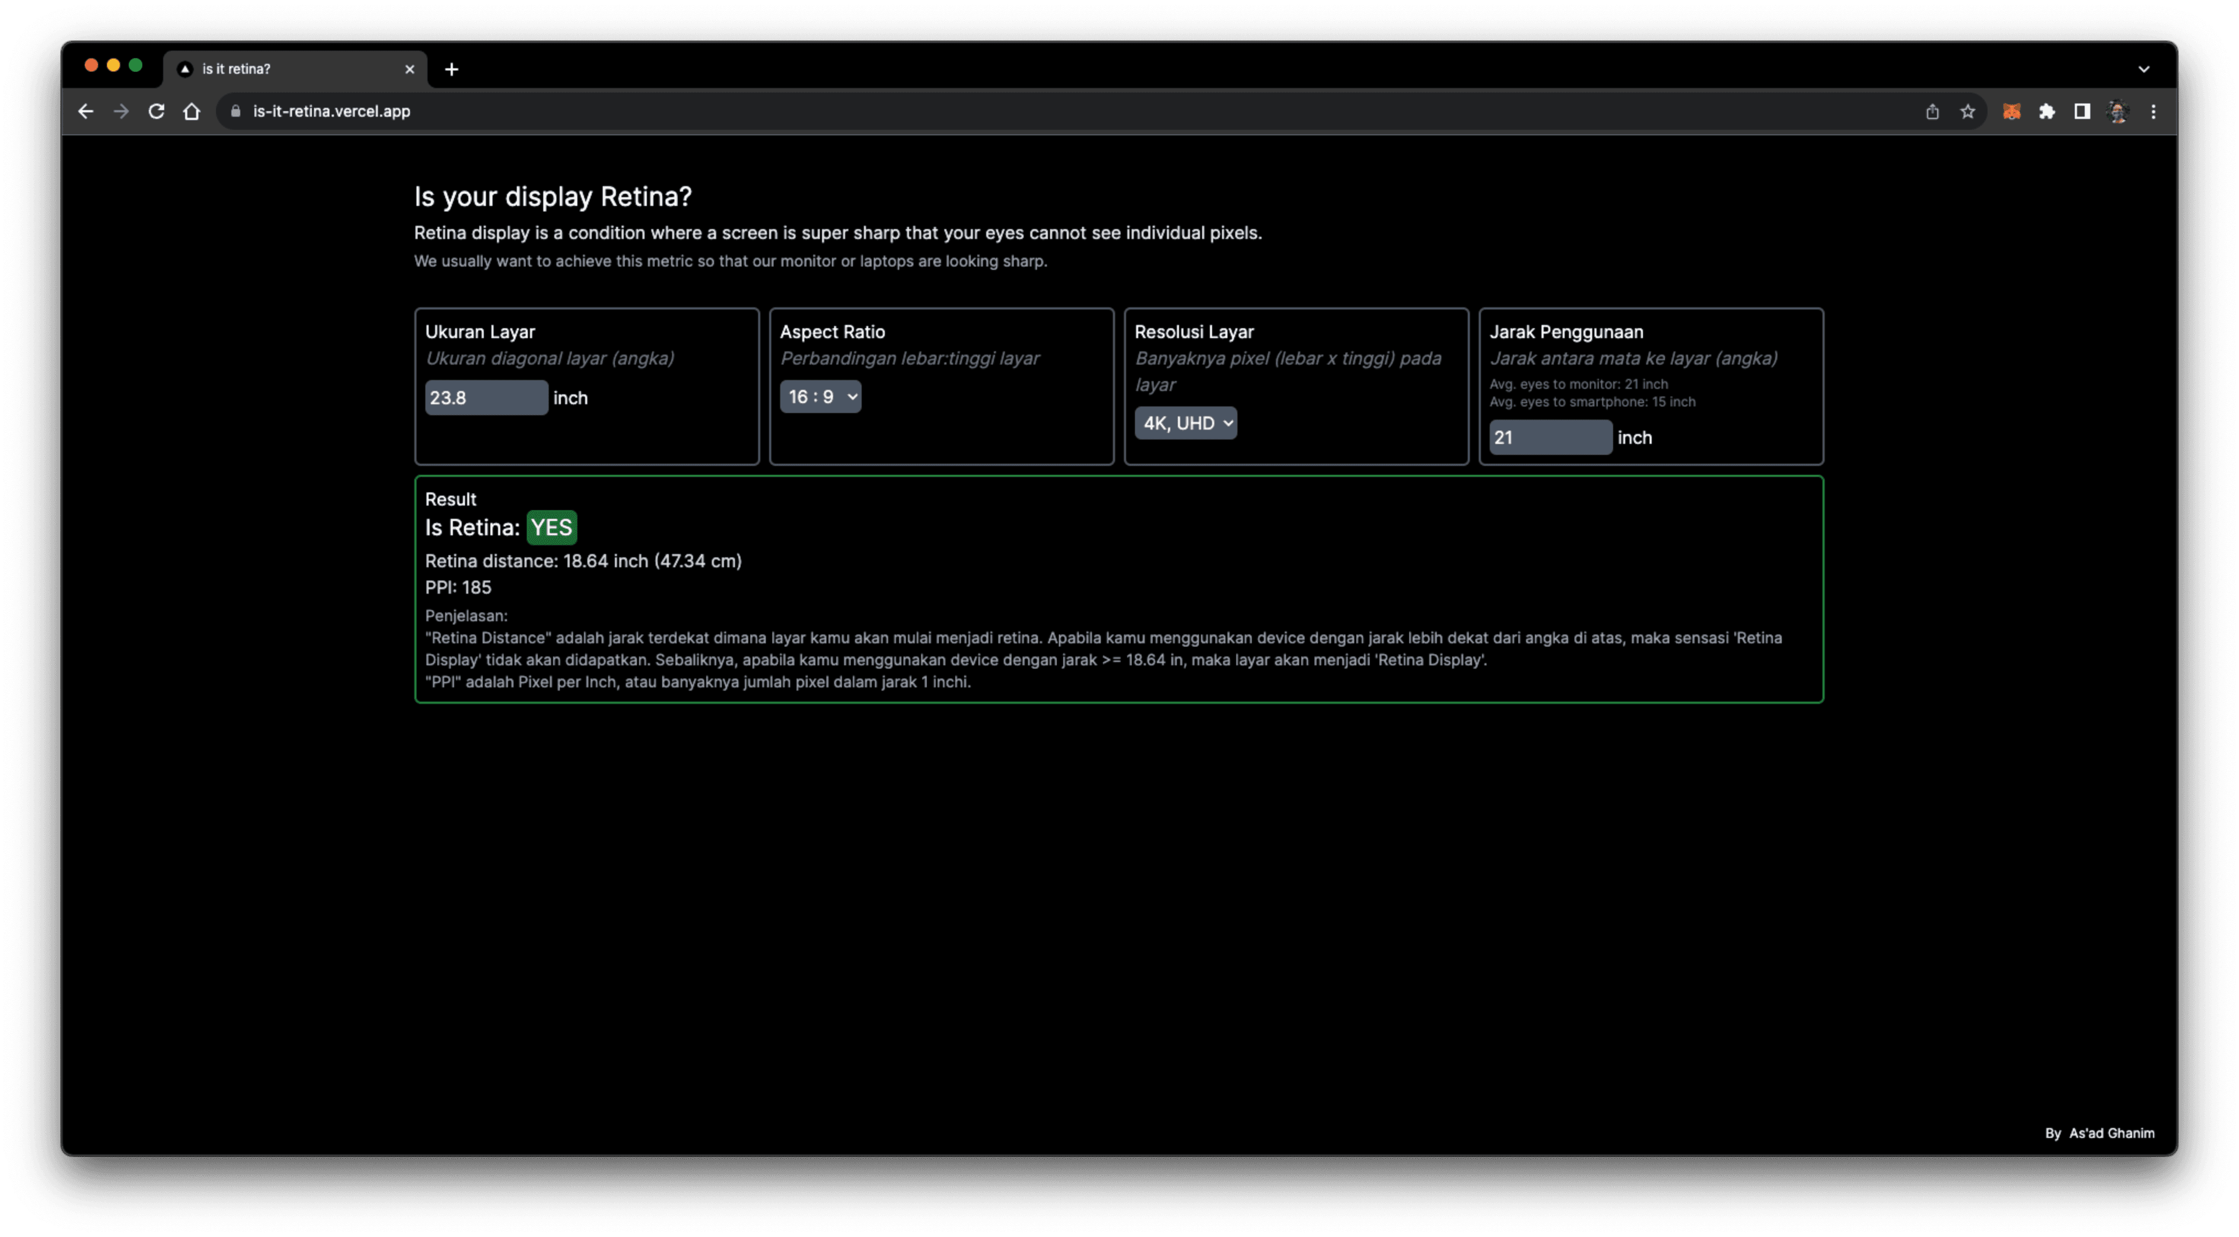Screen dimensions: 2239x1237
Task: Minimize the window with the yellow button
Action: (x=113, y=65)
